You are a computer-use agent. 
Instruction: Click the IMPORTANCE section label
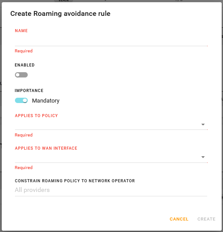coord(29,91)
